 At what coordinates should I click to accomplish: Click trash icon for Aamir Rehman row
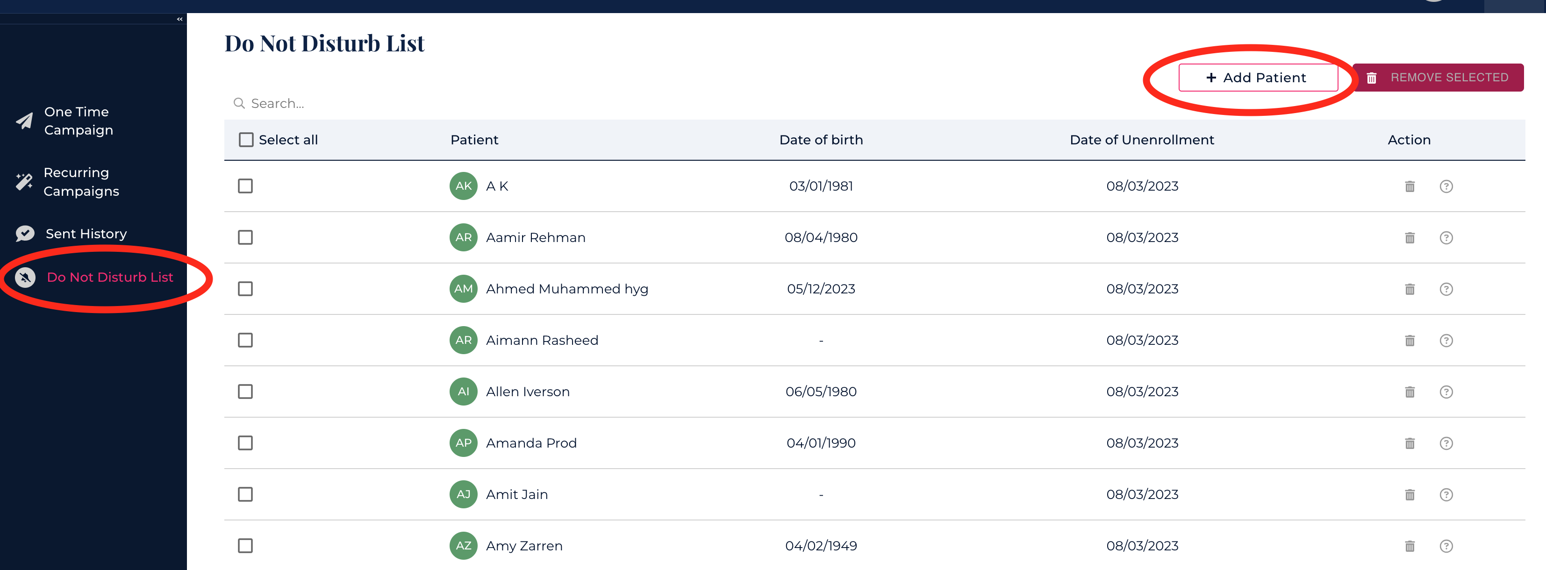coord(1410,238)
